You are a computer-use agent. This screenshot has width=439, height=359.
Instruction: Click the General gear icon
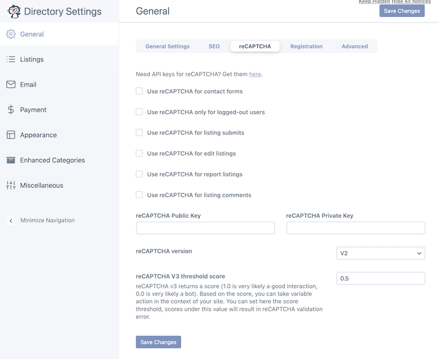[11, 34]
